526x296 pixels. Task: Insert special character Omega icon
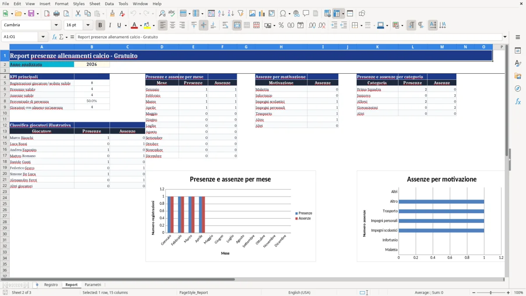[283, 14]
